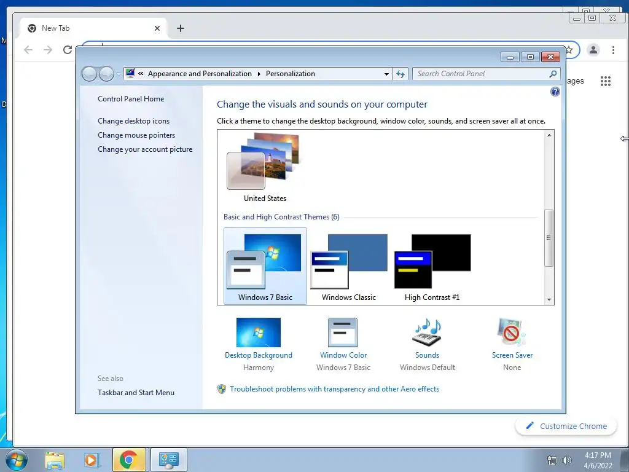Open Change desktop icons link

tap(133, 121)
